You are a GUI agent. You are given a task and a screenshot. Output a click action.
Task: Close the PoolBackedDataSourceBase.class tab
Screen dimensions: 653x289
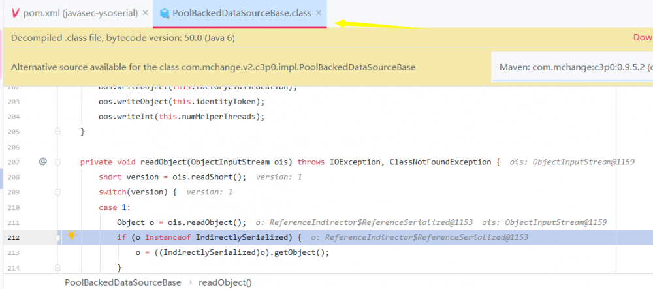(319, 13)
